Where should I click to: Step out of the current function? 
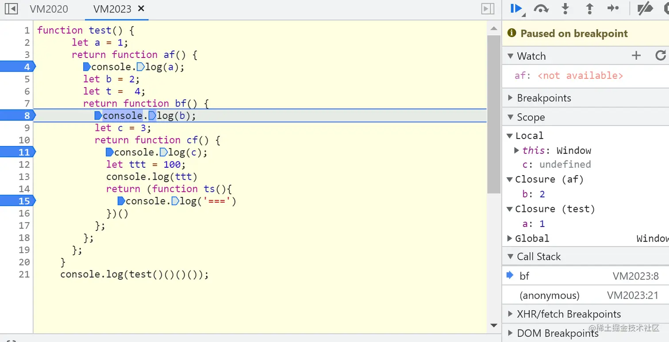[589, 9]
